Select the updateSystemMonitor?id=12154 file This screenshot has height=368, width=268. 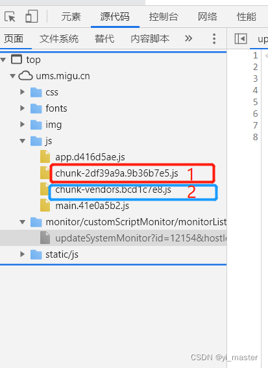point(141,238)
